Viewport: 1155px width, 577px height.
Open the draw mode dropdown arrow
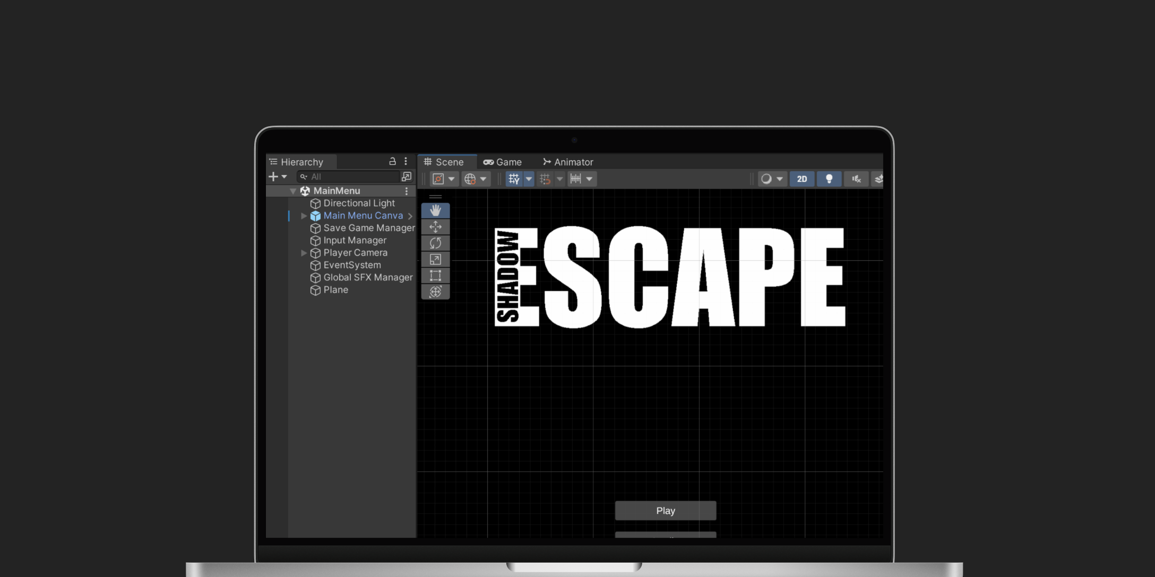[780, 179]
